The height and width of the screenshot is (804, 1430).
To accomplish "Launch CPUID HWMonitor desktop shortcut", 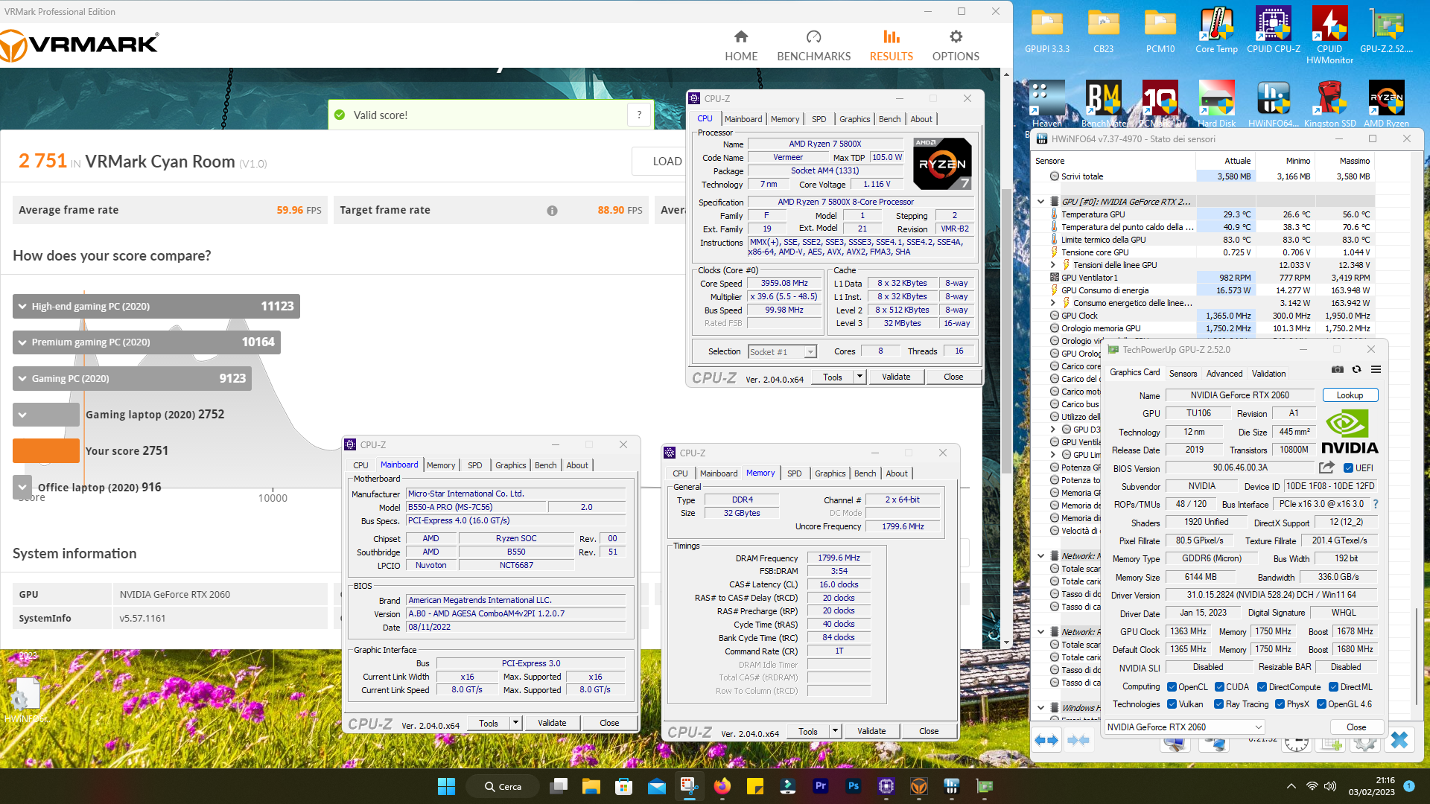I will tap(1329, 36).
